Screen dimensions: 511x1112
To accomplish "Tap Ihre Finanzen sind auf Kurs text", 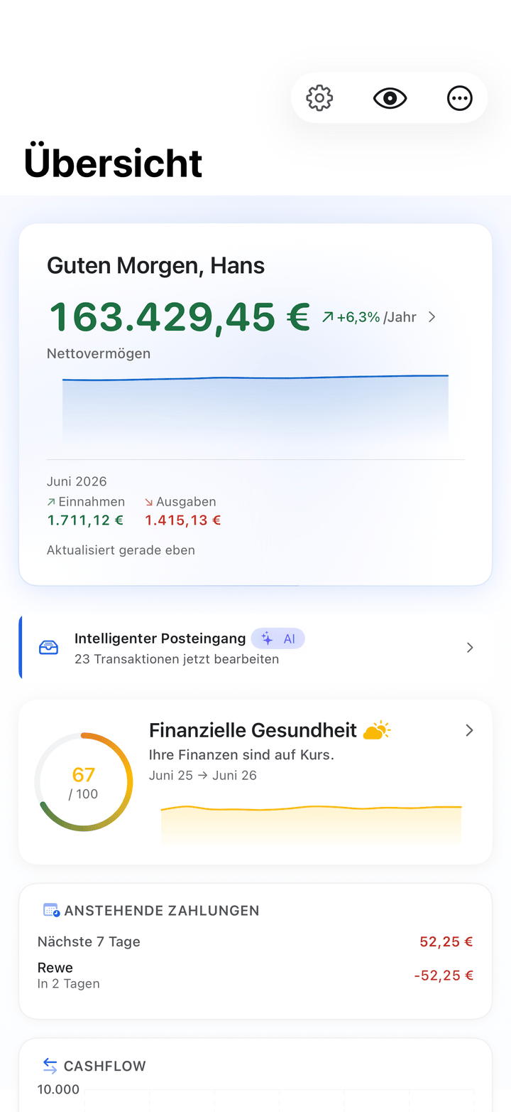I will 241,755.
